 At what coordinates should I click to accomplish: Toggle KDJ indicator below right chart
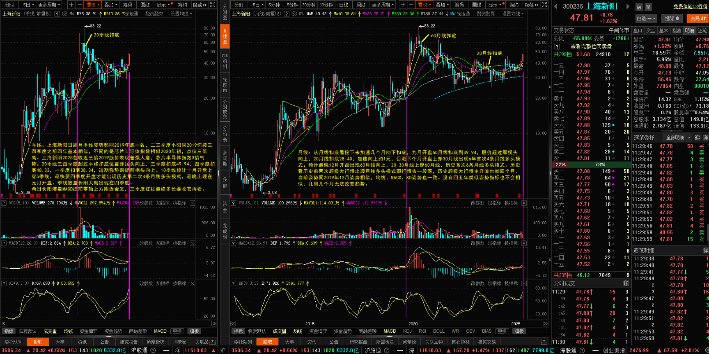click(x=407, y=331)
